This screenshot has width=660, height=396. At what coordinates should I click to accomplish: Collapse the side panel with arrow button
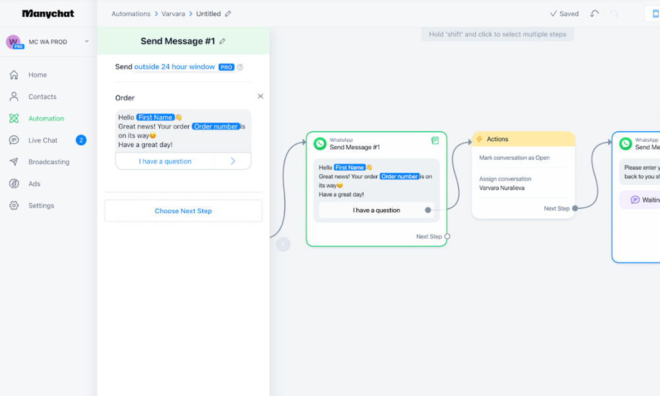coord(283,244)
